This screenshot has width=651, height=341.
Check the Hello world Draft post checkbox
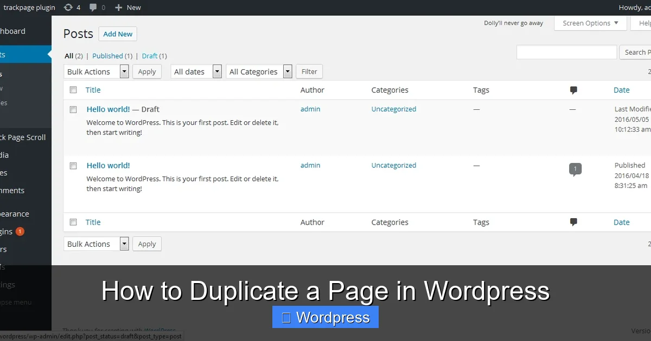click(x=73, y=109)
